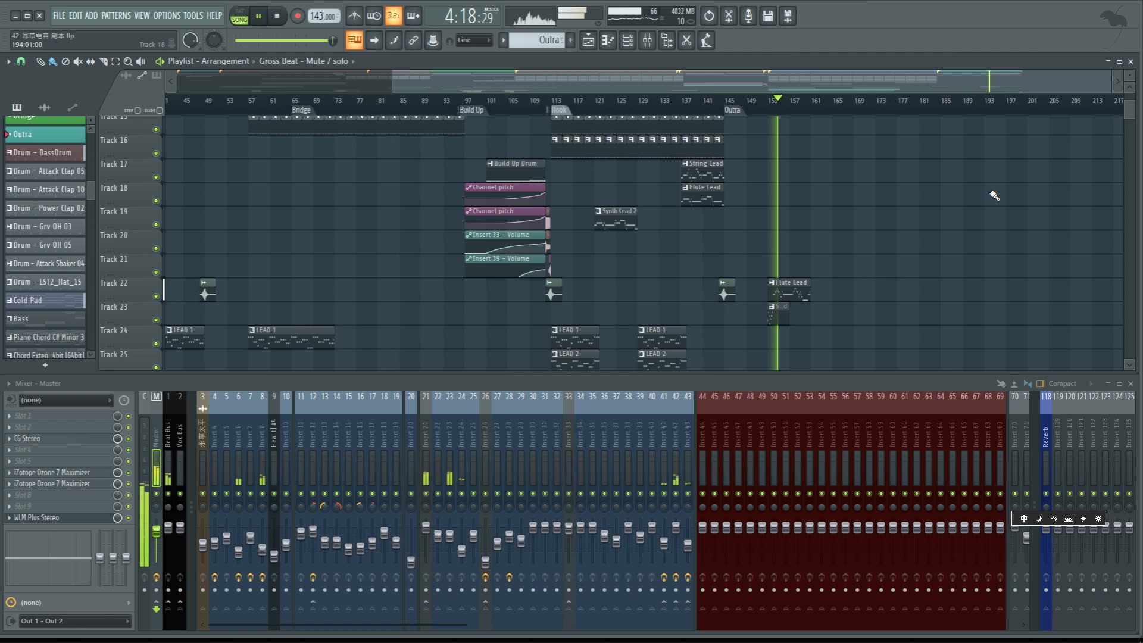Viewport: 1143px width, 643px height.
Task: Click the tempo 143.000 field
Action: (323, 16)
